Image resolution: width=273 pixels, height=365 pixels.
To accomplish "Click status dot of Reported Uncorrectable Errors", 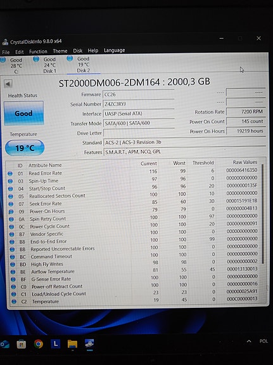I will (12, 249).
